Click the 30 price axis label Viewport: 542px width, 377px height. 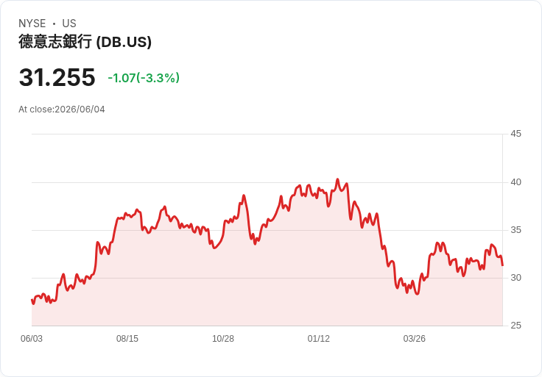[x=515, y=278]
